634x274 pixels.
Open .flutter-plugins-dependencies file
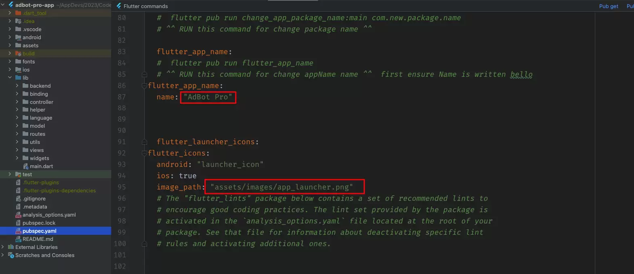pyautogui.click(x=59, y=191)
